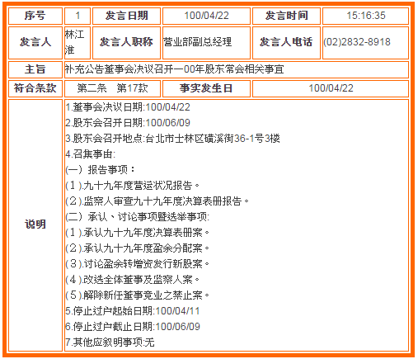Screen dimensions: 418x359
Task: Click the clause value 第二条 第17款
Action: [x=112, y=88]
